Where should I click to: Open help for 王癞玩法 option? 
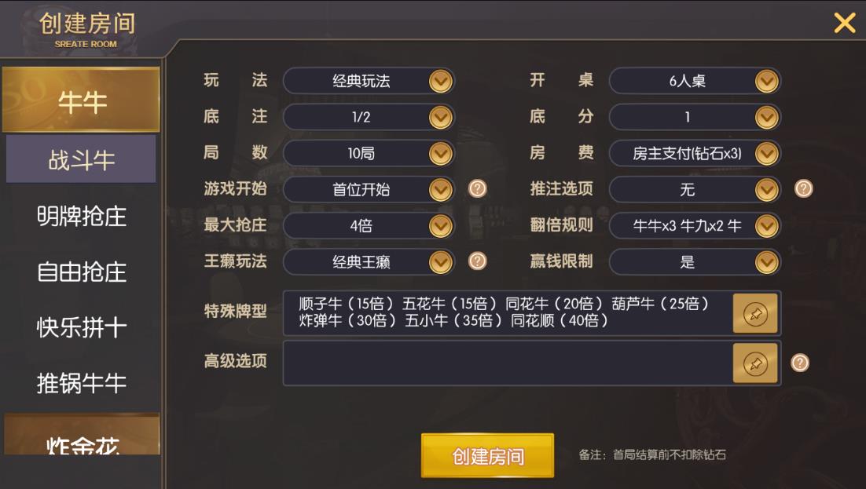pos(478,262)
